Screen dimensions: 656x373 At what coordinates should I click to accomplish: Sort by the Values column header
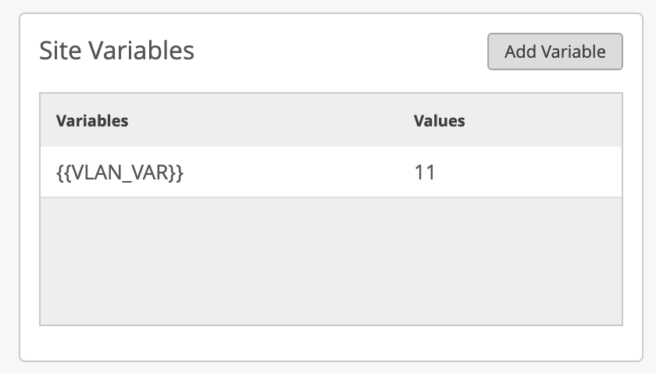click(x=439, y=121)
